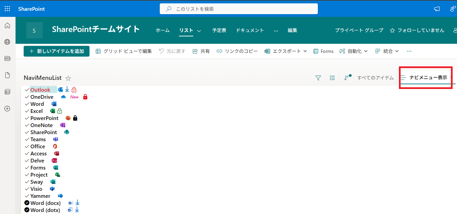Click the Teams app icon
Viewport: 457px width, 214px height.
point(56,139)
